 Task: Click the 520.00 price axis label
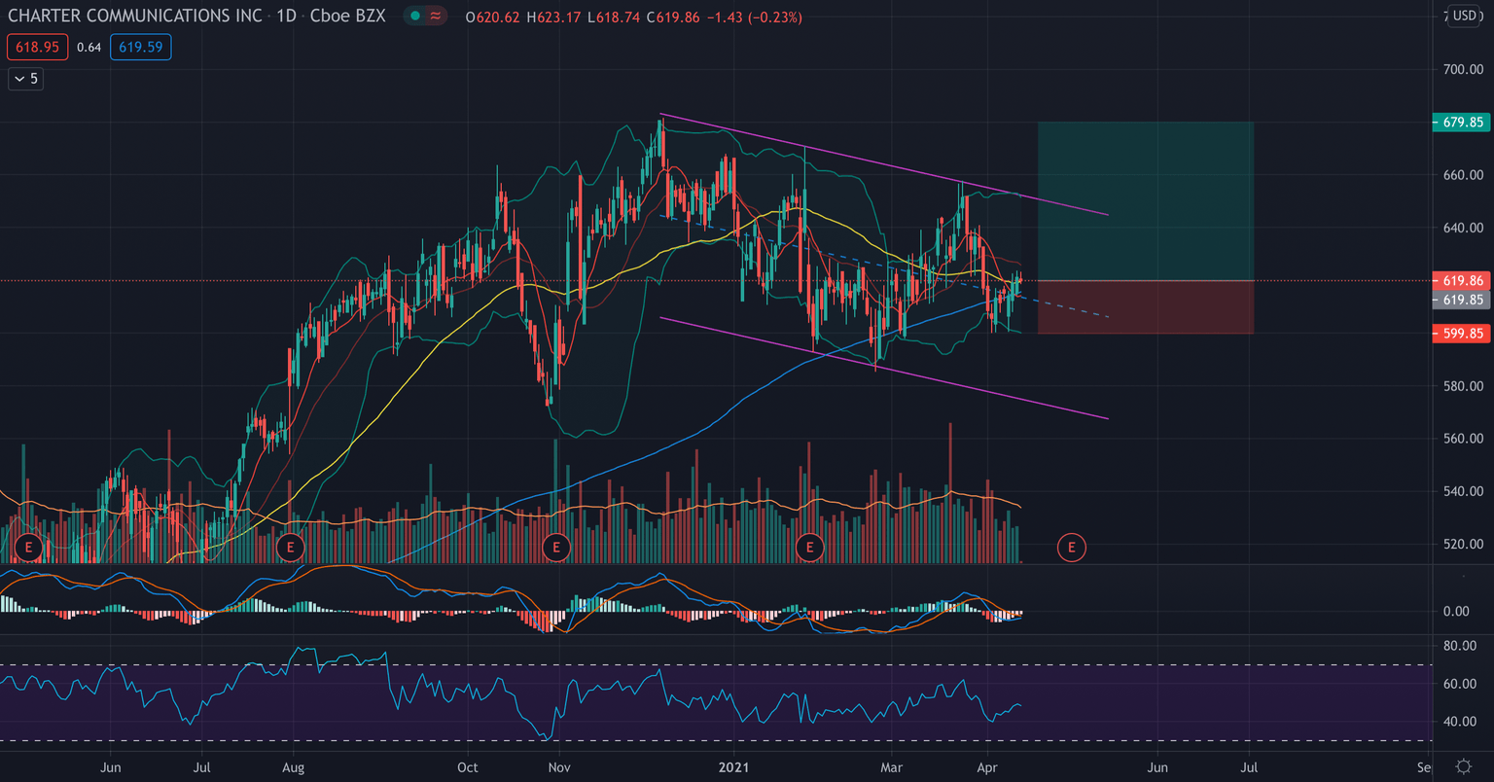point(1463,544)
